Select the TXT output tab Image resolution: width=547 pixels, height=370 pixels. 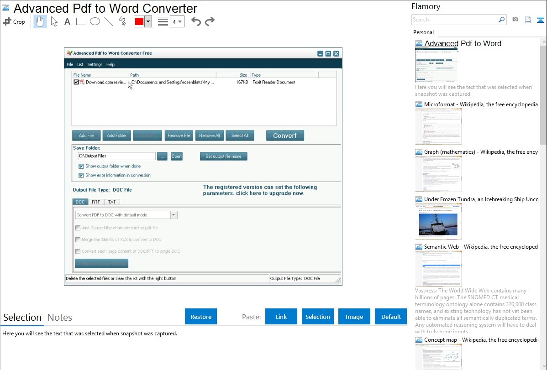(x=111, y=202)
